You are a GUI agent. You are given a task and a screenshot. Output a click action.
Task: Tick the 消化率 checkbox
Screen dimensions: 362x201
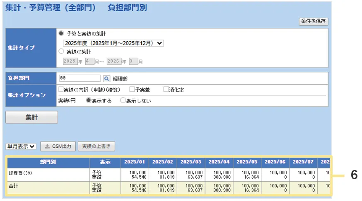166,89
